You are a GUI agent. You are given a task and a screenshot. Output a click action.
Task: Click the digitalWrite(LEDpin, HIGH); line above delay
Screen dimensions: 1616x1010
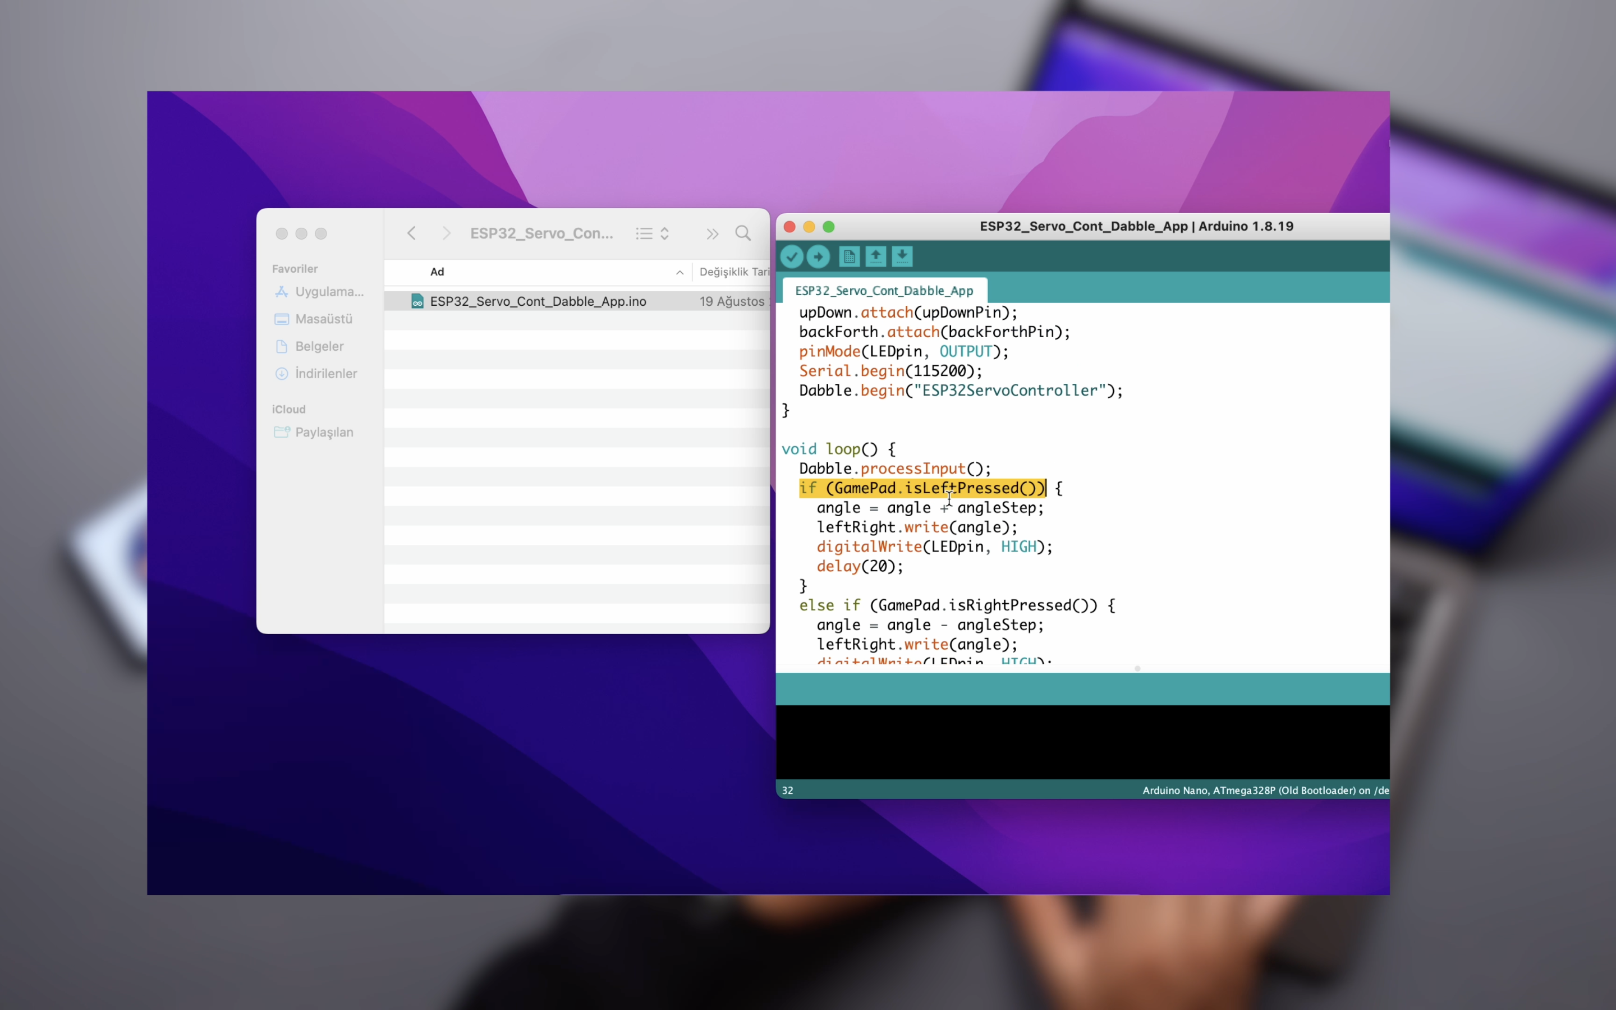(x=934, y=547)
